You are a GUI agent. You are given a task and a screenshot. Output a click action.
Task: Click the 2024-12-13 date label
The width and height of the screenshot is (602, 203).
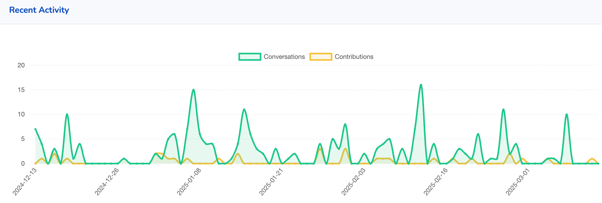tap(25, 182)
